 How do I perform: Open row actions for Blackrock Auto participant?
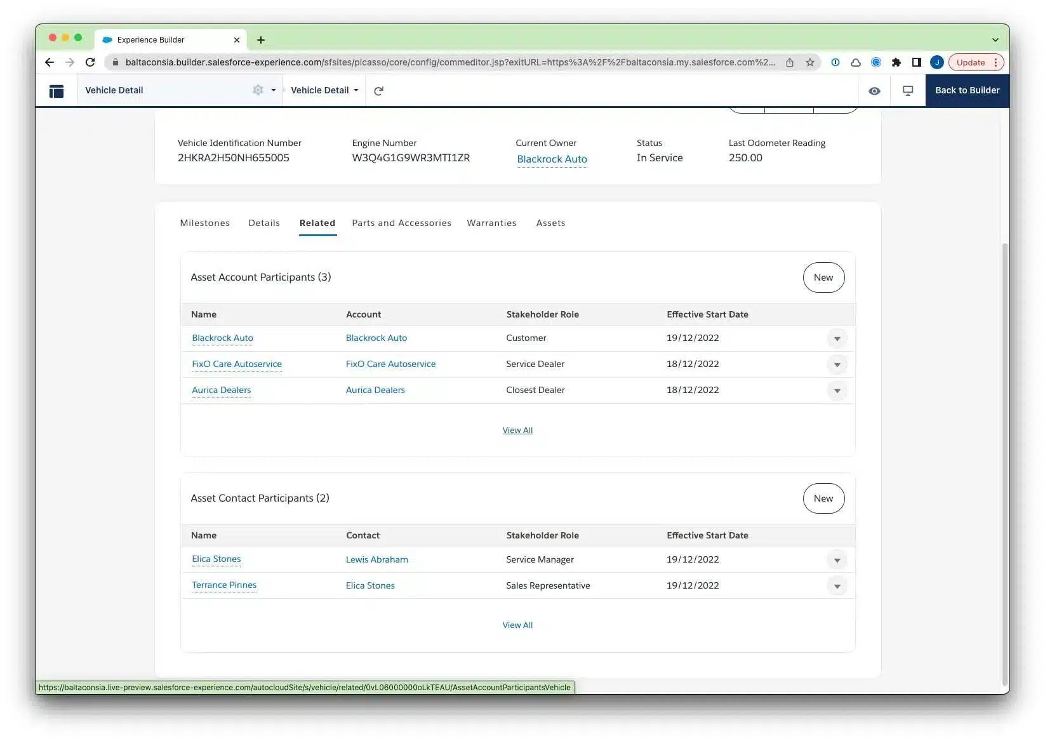point(837,338)
